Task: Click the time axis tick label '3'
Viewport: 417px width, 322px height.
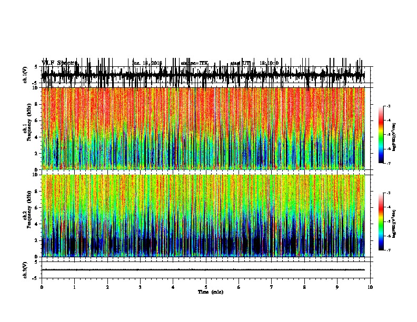Action: tap(140, 287)
